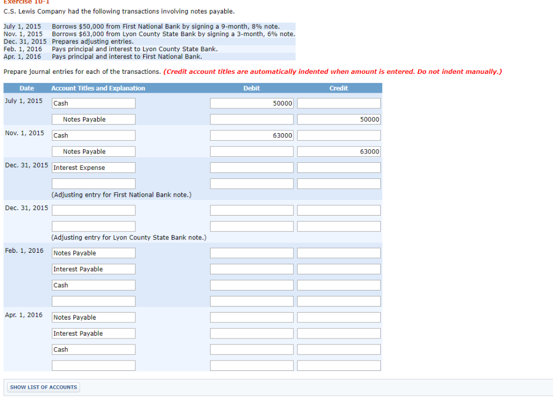The height and width of the screenshot is (401, 553).
Task: Click empty fourth account field of the Apr. 1 entry
Action: (93, 366)
